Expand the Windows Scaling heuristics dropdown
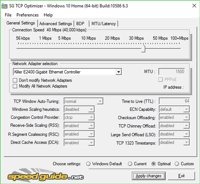The width and height of the screenshot is (200, 184). [91, 109]
